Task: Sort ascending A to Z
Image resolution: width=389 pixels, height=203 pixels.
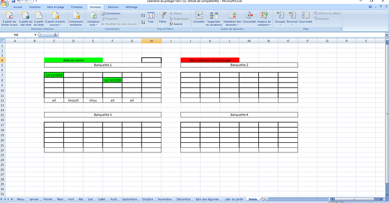Action: [143, 15]
